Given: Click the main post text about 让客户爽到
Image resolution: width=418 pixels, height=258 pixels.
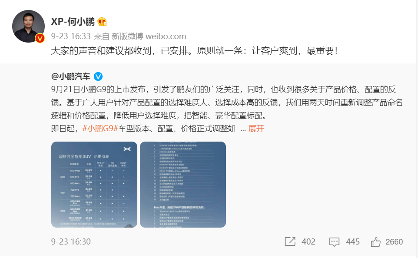Looking at the screenshot, I should [194, 51].
